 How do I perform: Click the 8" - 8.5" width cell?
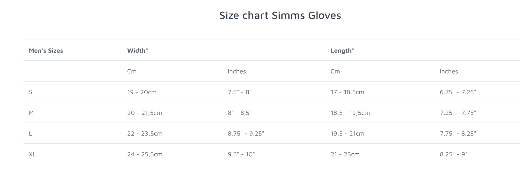click(x=240, y=113)
